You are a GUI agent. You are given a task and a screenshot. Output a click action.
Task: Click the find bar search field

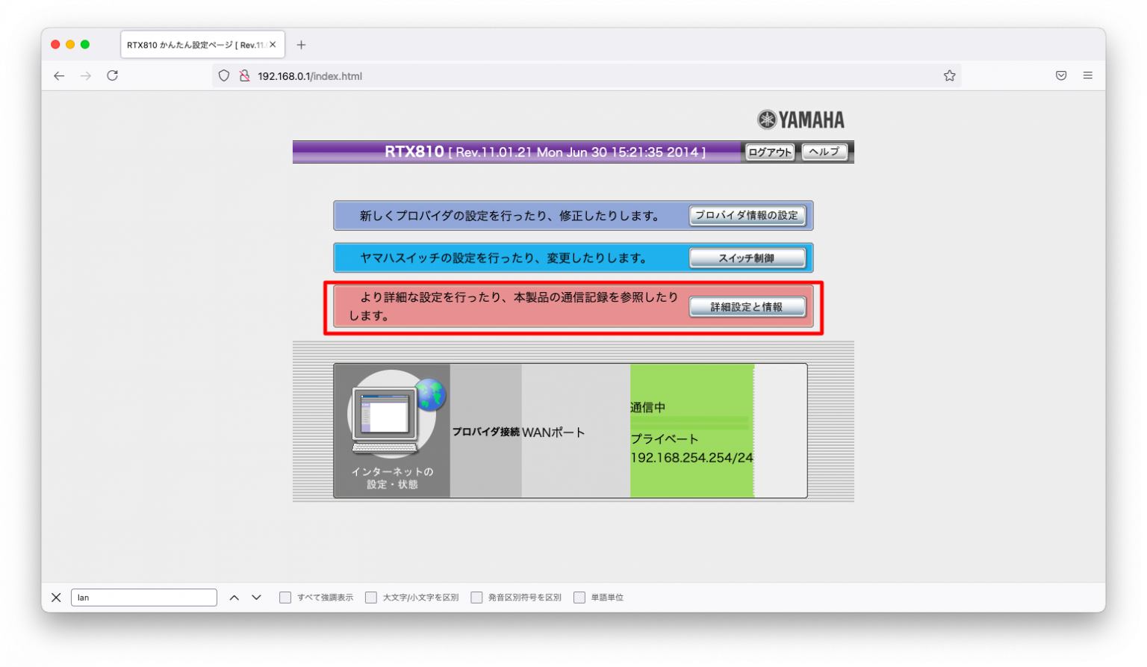pos(143,597)
